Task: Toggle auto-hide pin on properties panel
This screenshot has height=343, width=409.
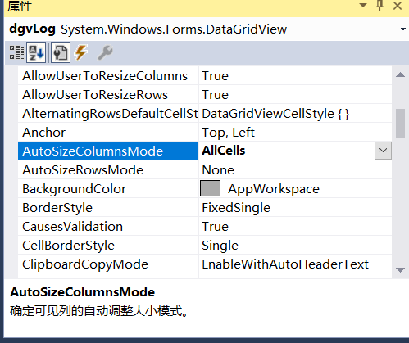Action: (x=379, y=6)
